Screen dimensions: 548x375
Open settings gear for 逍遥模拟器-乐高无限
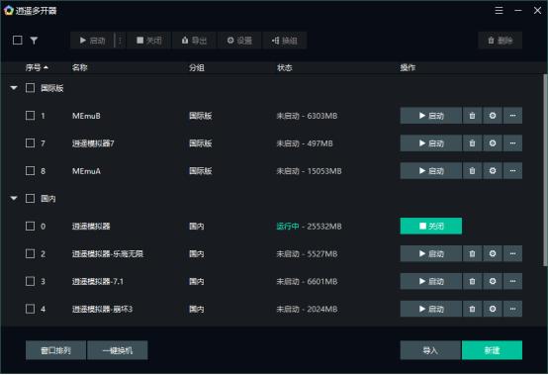point(493,253)
